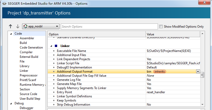Select Source Code category
Viewport: 212px width, 110px height.
click(x=28, y=94)
